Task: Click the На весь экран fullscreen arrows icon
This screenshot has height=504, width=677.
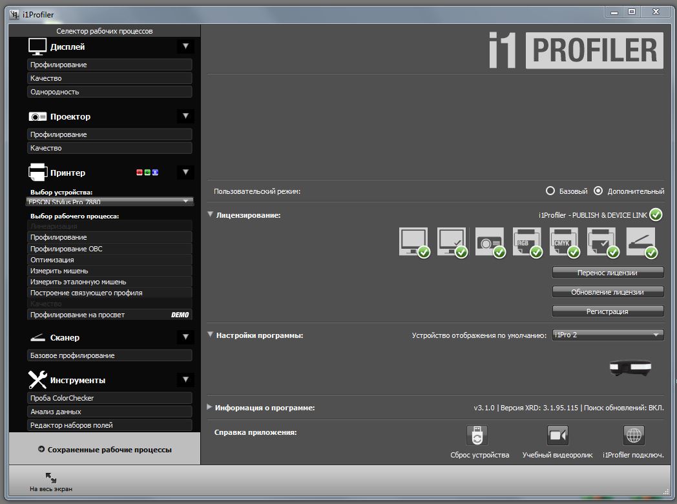Action: [x=51, y=478]
